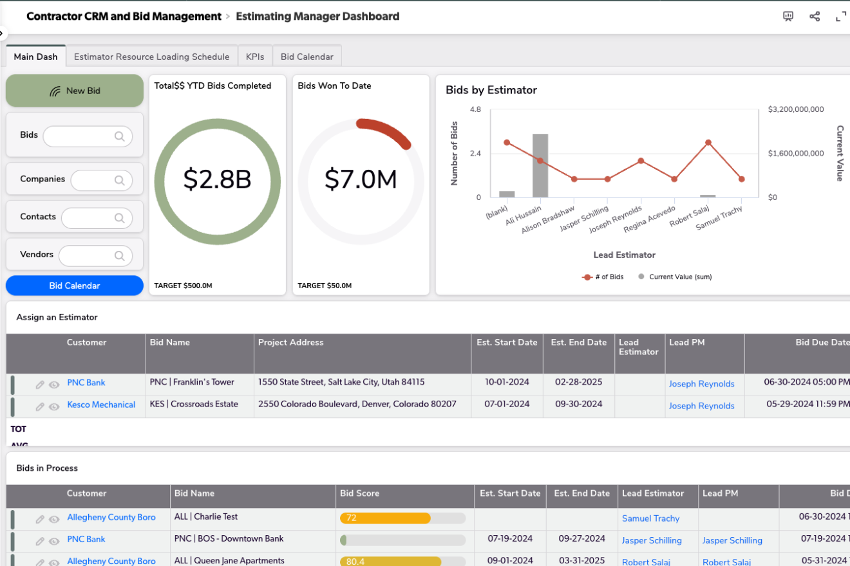
Task: Open the comments icon in header
Action: click(788, 17)
